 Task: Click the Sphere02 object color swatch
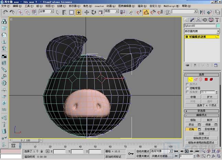(x=218, y=26)
